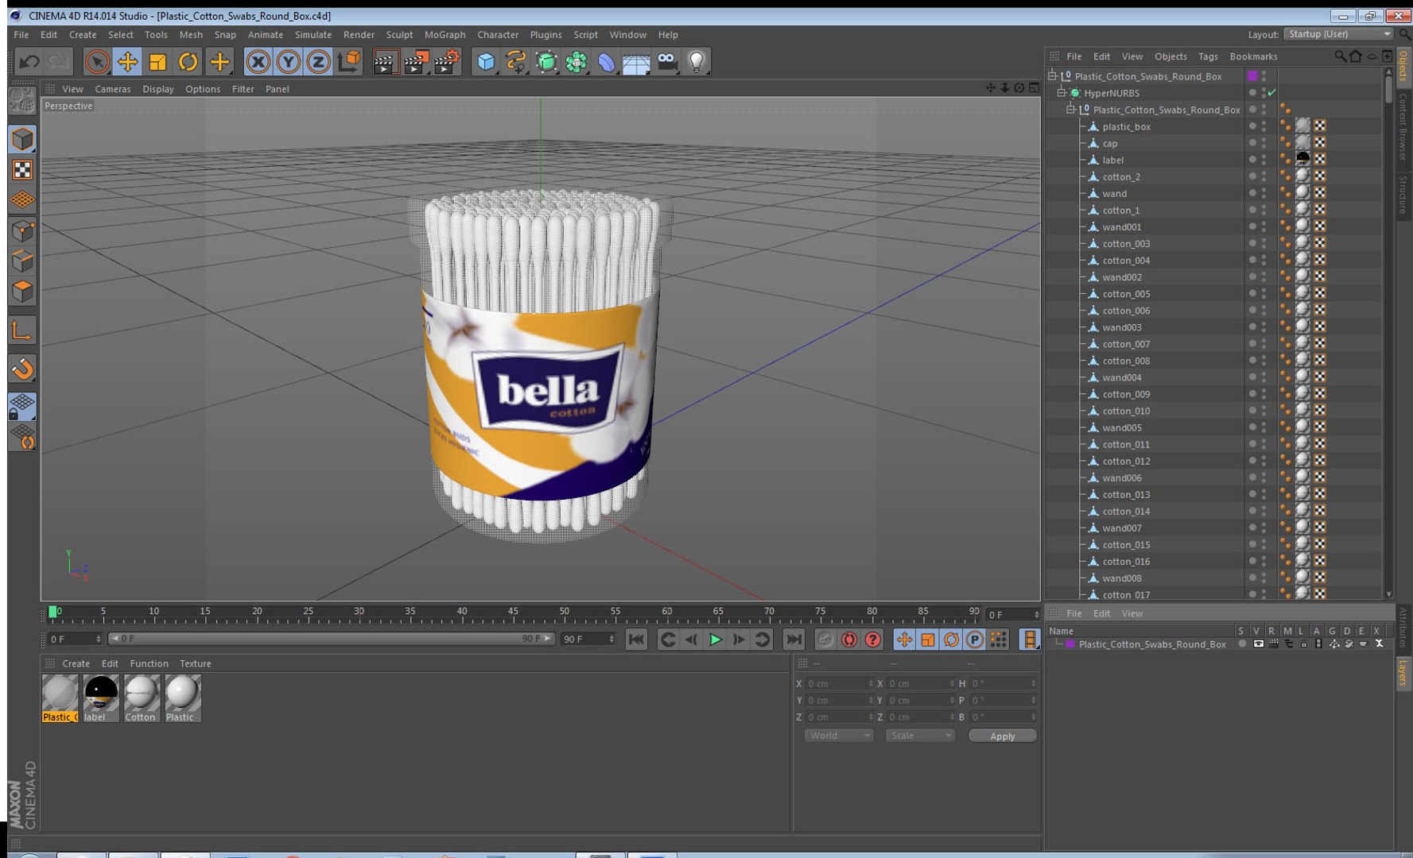Open the Simulate menu
Screen dimensions: 1413x858
[312, 34]
